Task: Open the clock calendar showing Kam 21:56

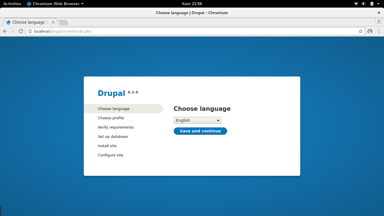Action: click(192, 4)
